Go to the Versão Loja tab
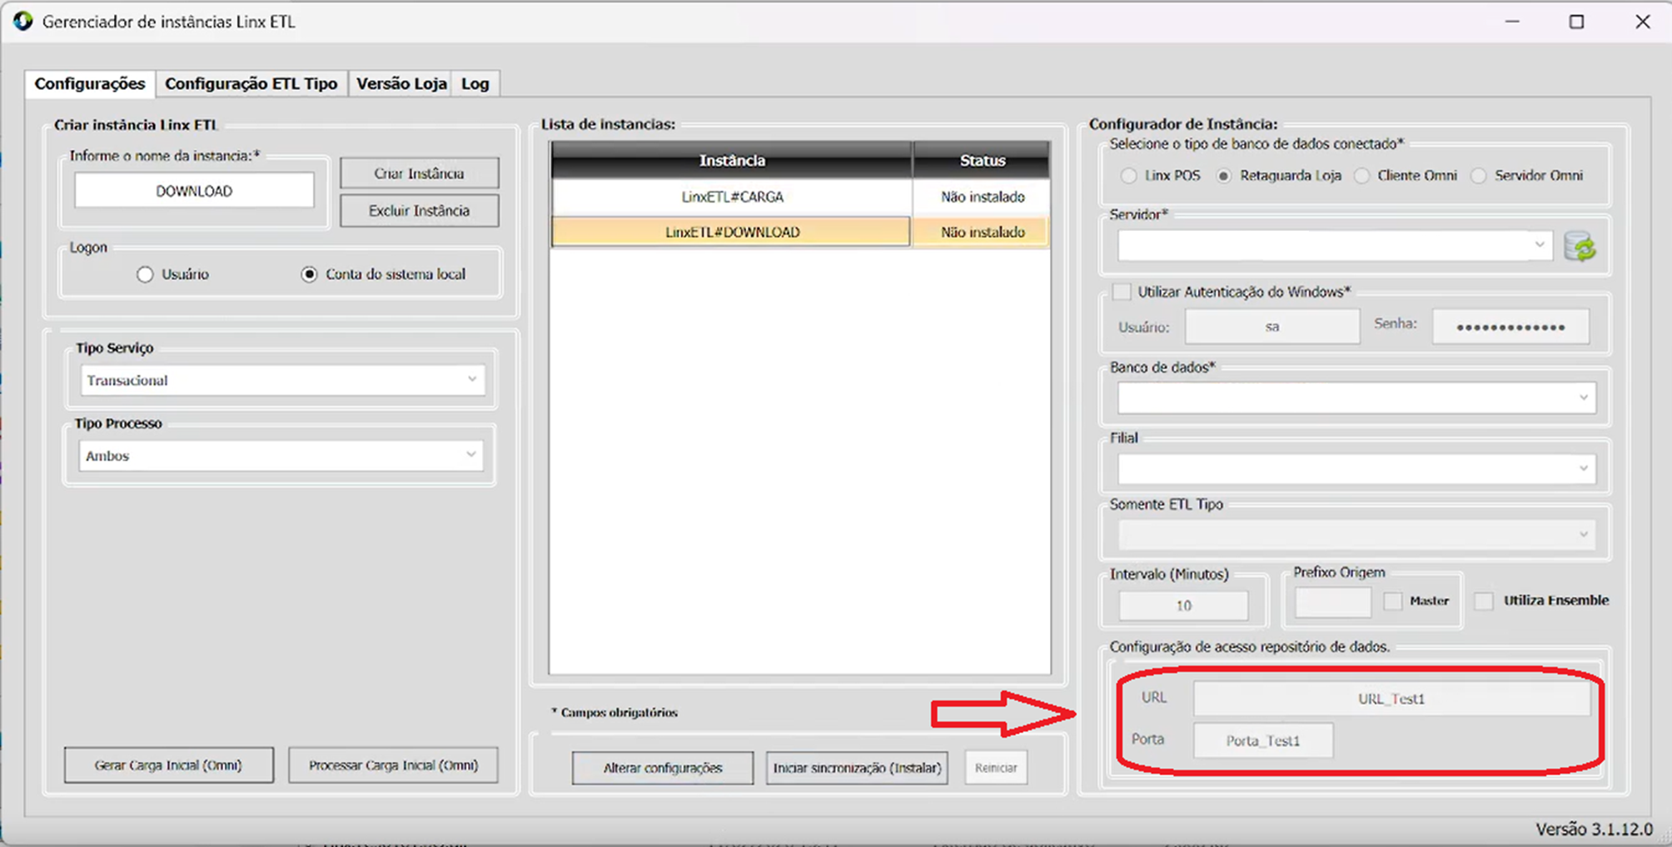Viewport: 1672px width, 847px height. [x=401, y=83]
